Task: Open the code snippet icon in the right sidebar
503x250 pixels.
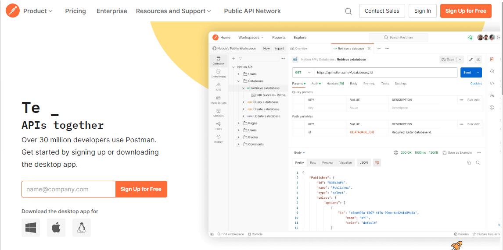Action: coord(492,84)
